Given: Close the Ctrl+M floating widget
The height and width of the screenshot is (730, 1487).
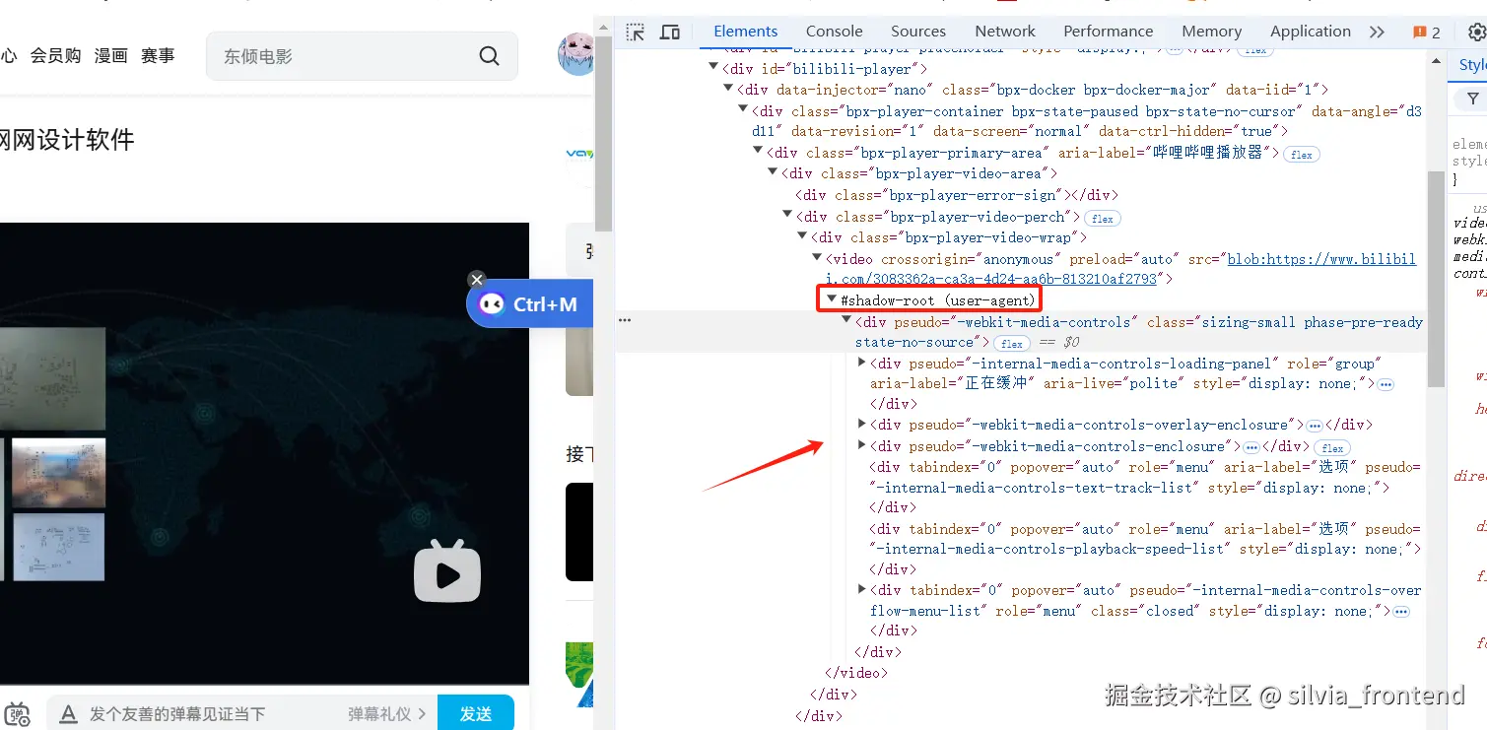Looking at the screenshot, I should [x=477, y=280].
